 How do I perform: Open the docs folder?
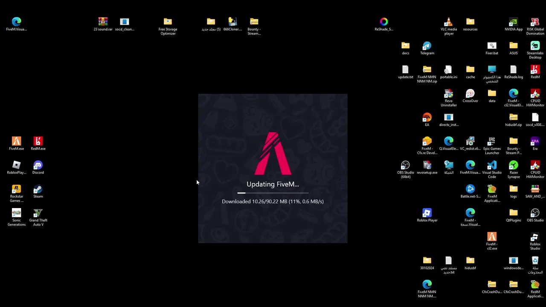[406, 48]
